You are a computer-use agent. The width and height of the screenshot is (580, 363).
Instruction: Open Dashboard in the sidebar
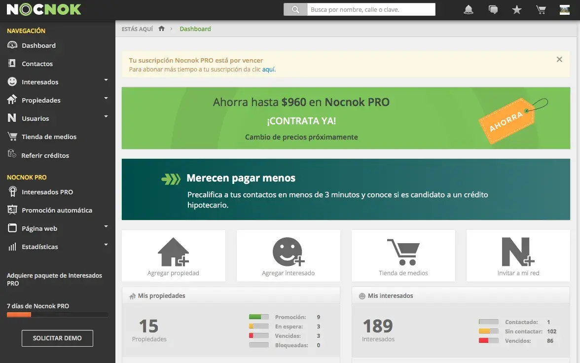[38, 45]
